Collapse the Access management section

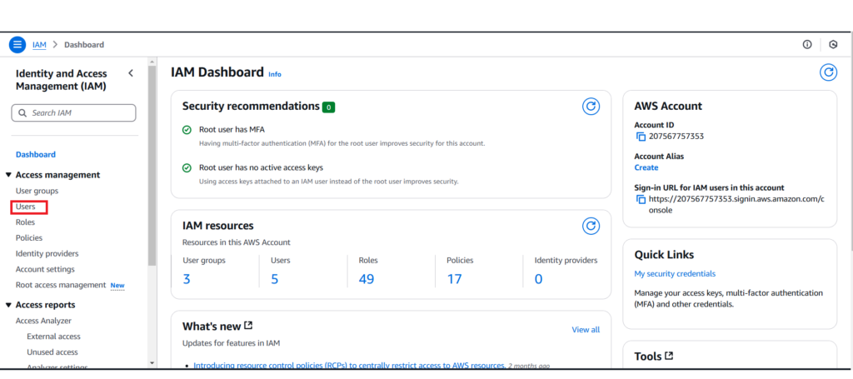point(8,175)
